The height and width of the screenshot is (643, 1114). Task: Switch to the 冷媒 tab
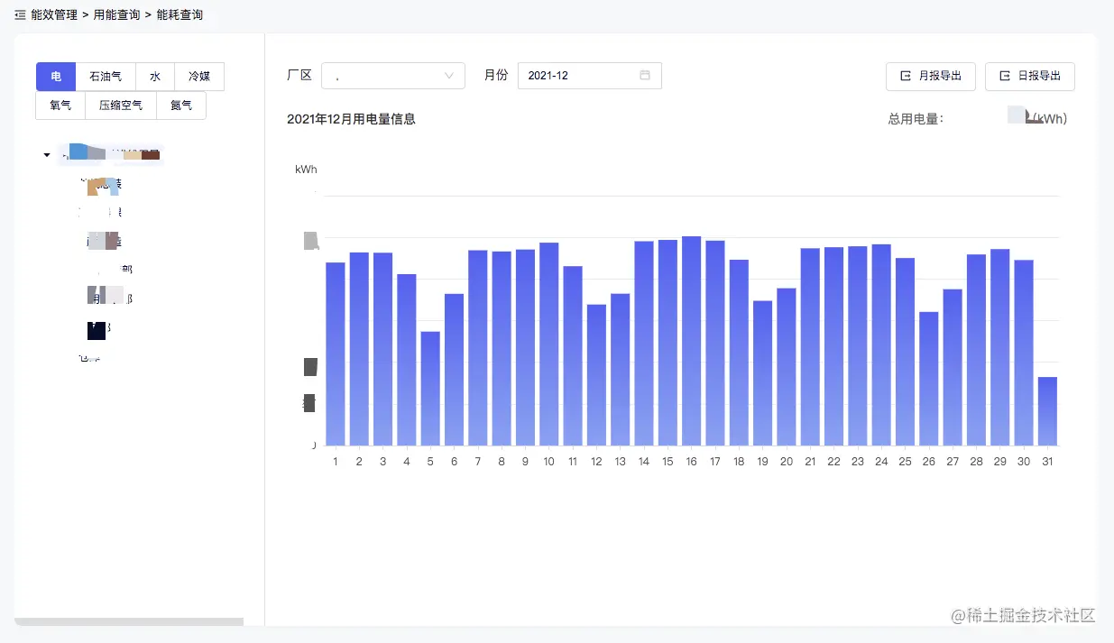(199, 78)
